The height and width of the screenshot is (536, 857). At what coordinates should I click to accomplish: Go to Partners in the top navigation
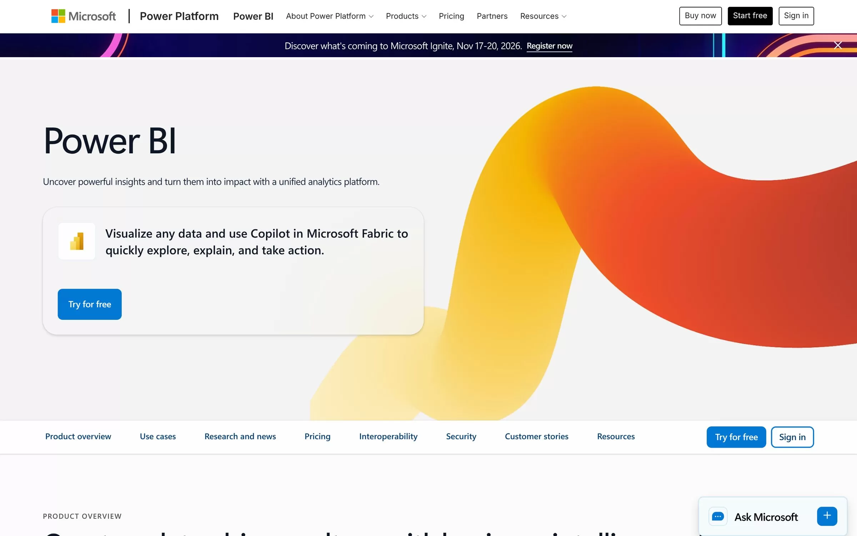coord(492,16)
